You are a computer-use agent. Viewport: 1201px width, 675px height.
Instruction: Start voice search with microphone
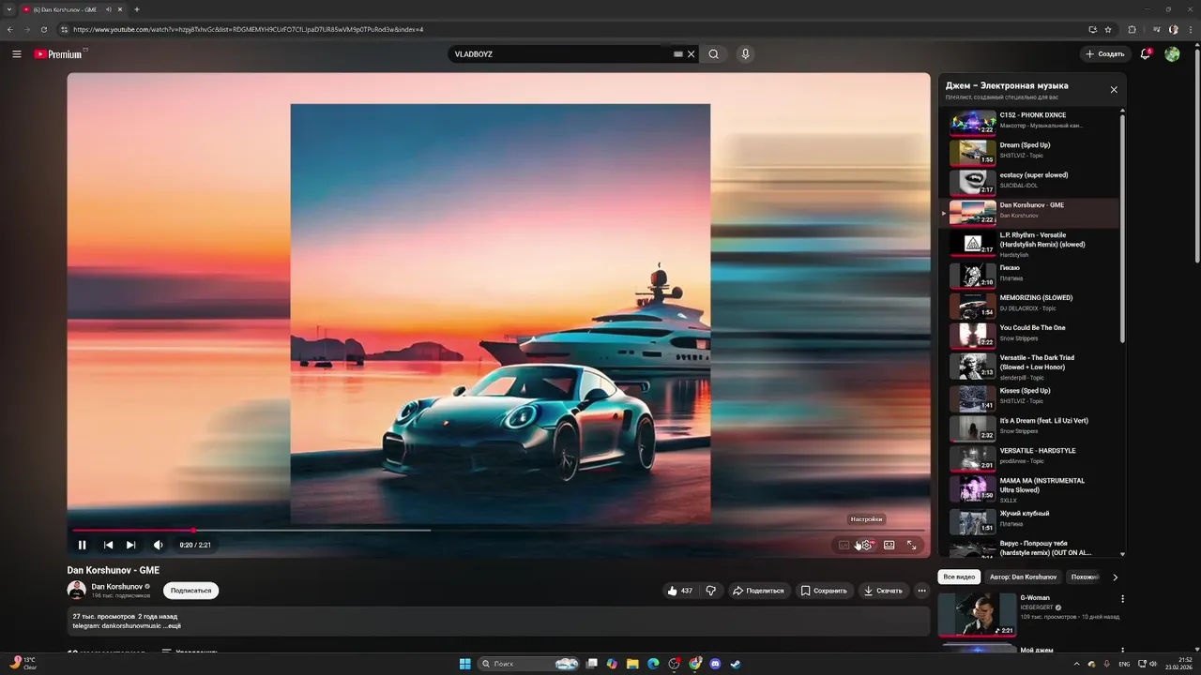pos(746,54)
